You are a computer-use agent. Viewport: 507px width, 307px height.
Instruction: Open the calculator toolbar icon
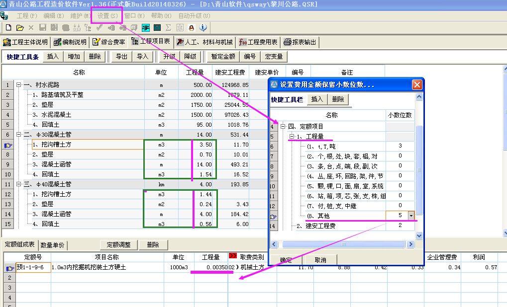point(157,28)
